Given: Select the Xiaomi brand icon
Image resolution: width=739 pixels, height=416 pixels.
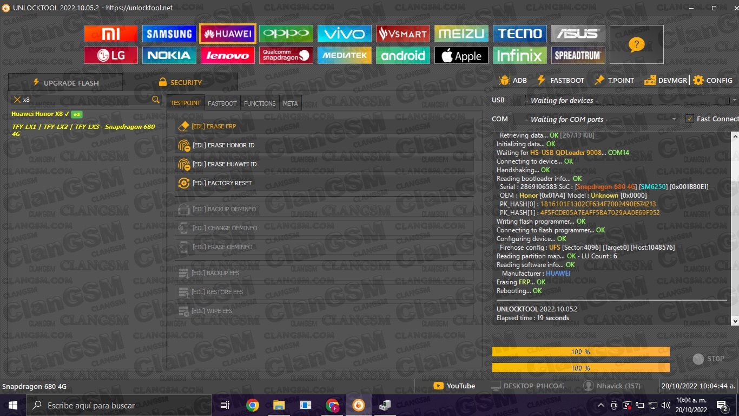Looking at the screenshot, I should pos(111,34).
